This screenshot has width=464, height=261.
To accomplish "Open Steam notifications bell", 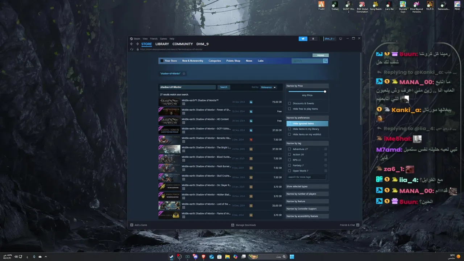I will click(x=313, y=39).
